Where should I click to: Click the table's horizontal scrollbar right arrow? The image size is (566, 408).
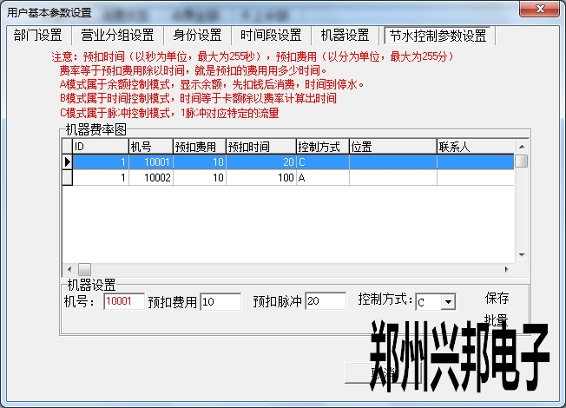pos(509,269)
